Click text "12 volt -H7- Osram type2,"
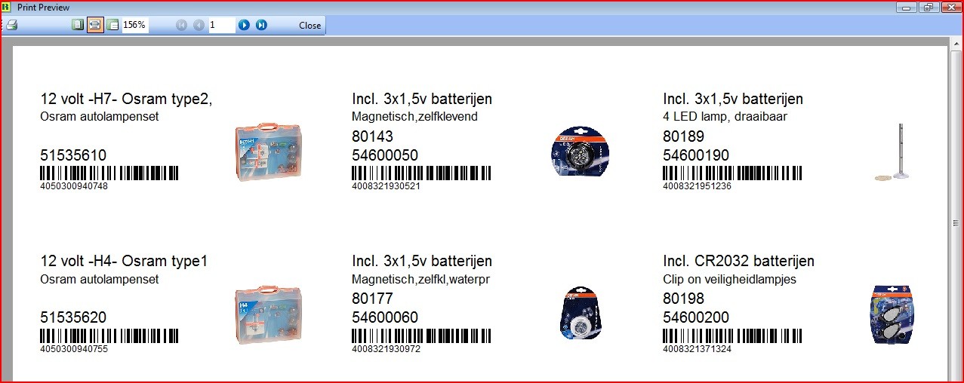Screen dimensions: 964x383 tap(126, 99)
